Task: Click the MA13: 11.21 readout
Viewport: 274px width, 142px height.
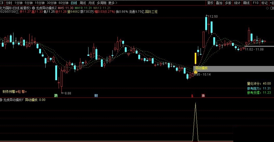Action: tap(102, 8)
